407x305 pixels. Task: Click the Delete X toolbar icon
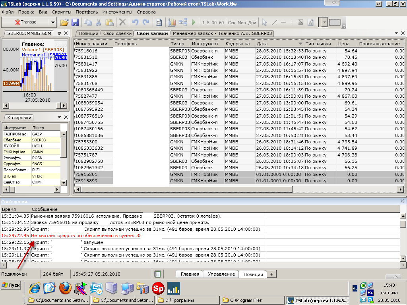122,22
